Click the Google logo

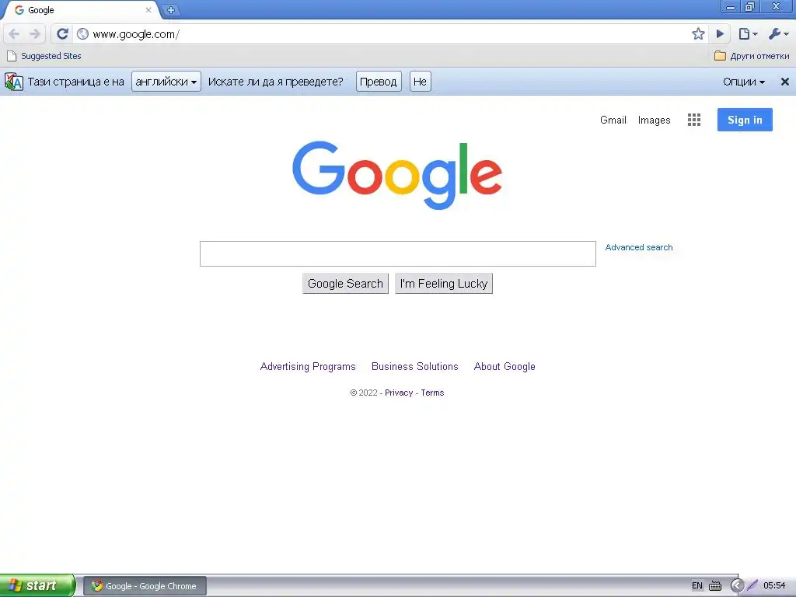pos(397,175)
